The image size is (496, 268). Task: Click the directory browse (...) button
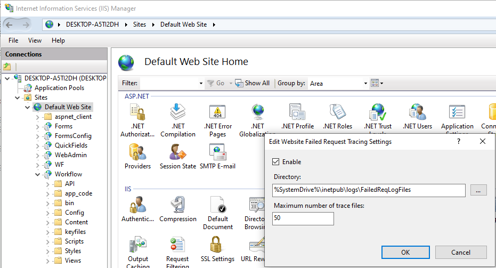click(x=478, y=190)
